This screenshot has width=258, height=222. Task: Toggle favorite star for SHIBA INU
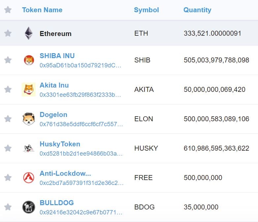coord(8,60)
